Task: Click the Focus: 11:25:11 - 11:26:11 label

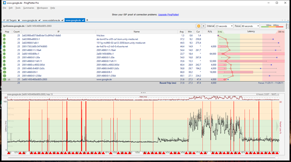Action: tap(271, 83)
